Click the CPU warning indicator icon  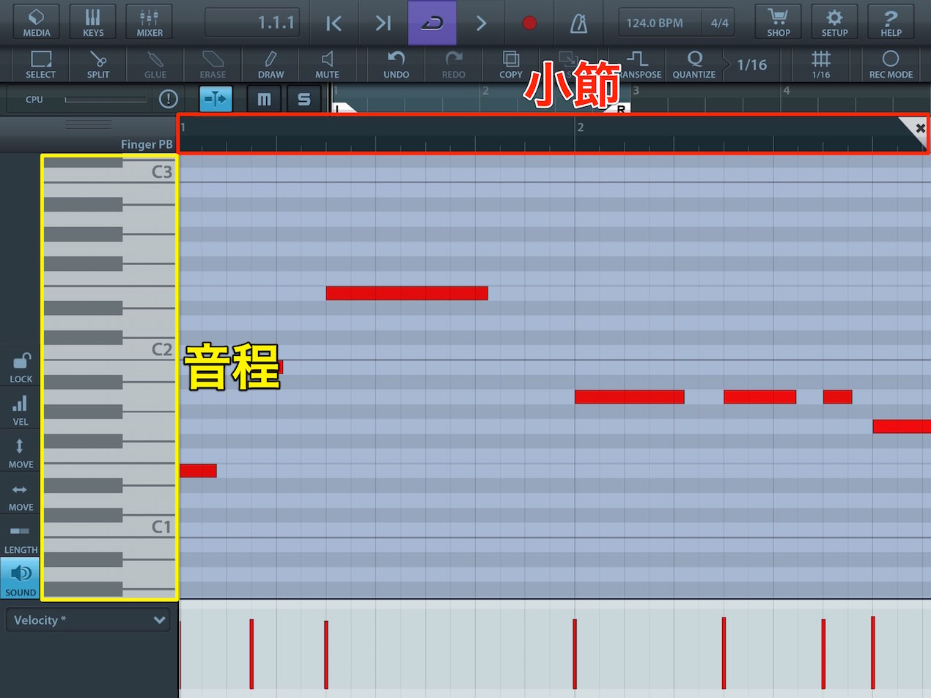point(169,99)
